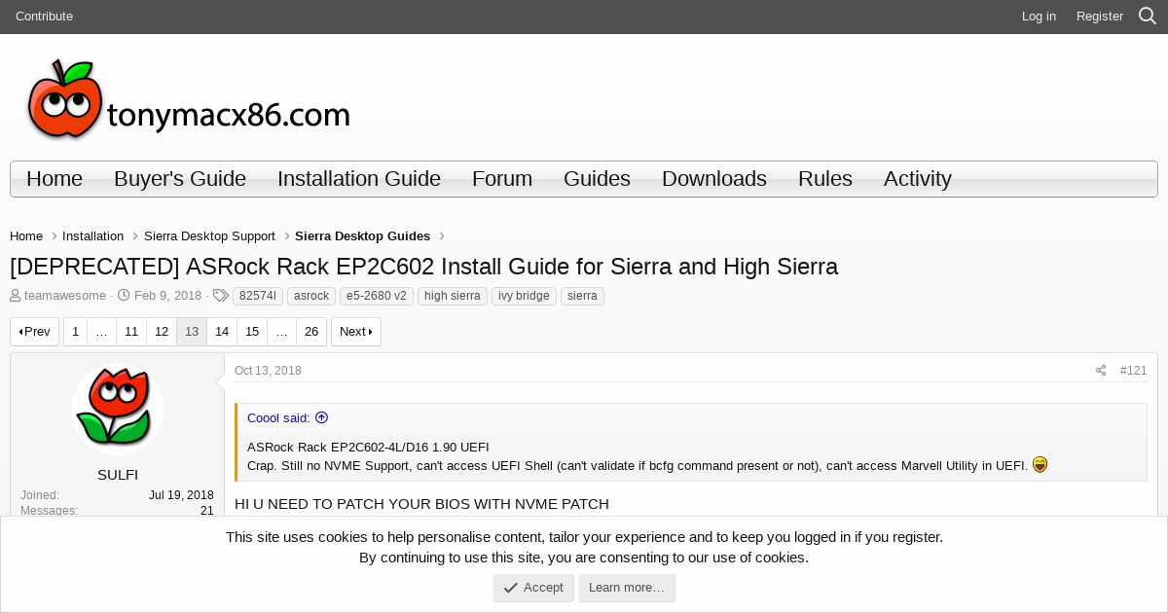This screenshot has width=1168, height=613.
Task: Go to last page 26
Action: coord(311,332)
